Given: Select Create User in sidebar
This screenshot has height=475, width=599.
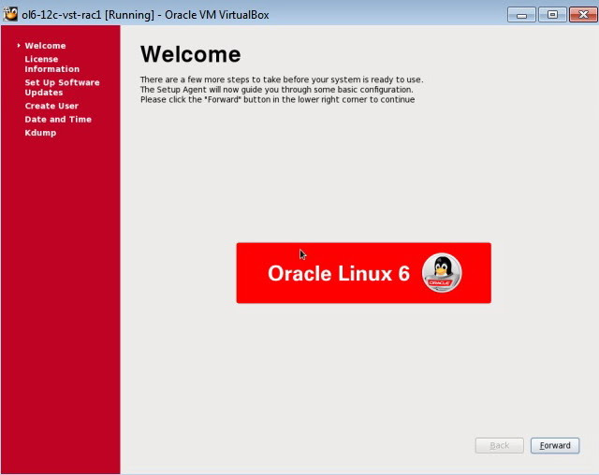Looking at the screenshot, I should click(x=51, y=106).
